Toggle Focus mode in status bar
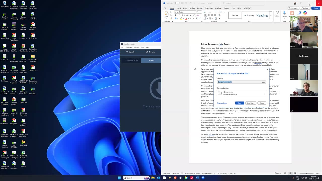The image size is (322, 181). point(278,173)
